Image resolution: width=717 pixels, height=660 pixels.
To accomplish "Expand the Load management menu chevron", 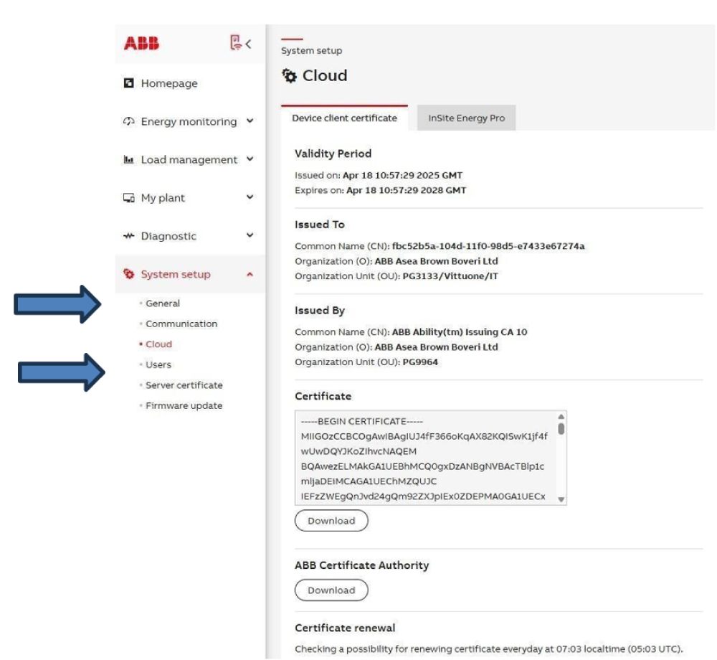I will tap(250, 159).
